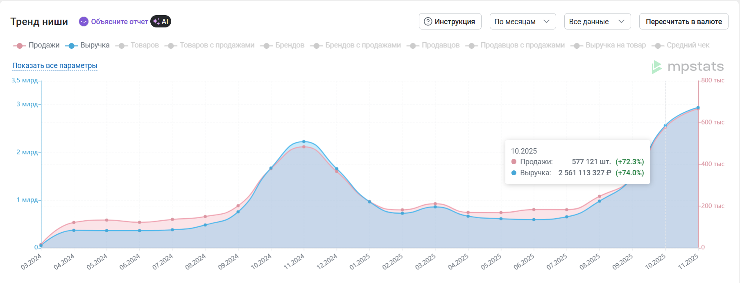740x283 pixels.
Task: Click the blue 'Выручка' legend marker
Action: pyautogui.click(x=71, y=45)
